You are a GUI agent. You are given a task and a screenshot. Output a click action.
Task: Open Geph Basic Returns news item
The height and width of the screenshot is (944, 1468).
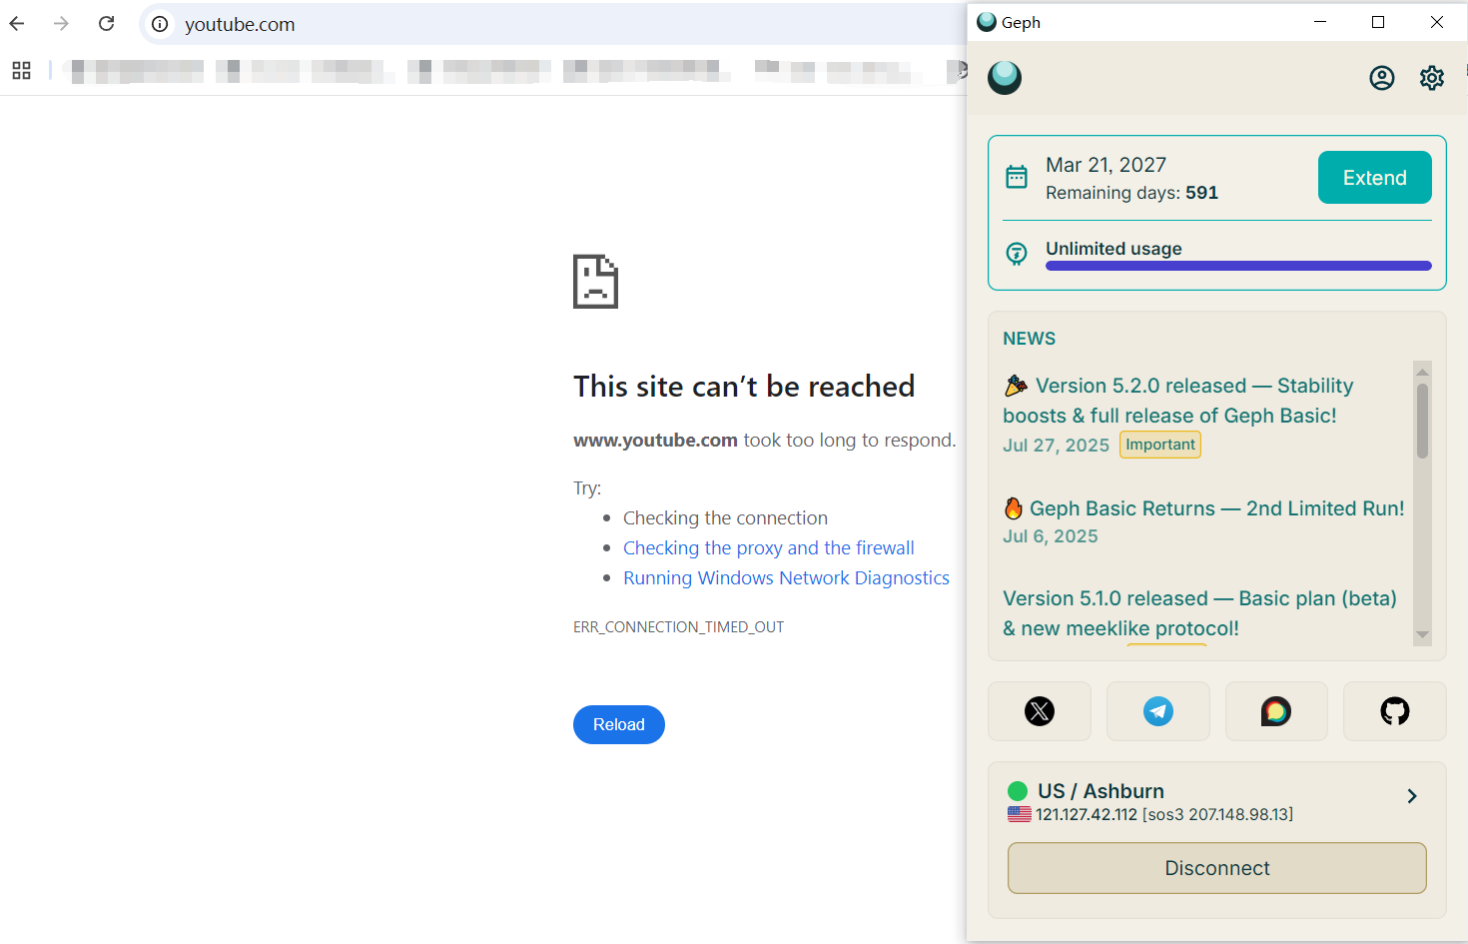click(x=1204, y=508)
